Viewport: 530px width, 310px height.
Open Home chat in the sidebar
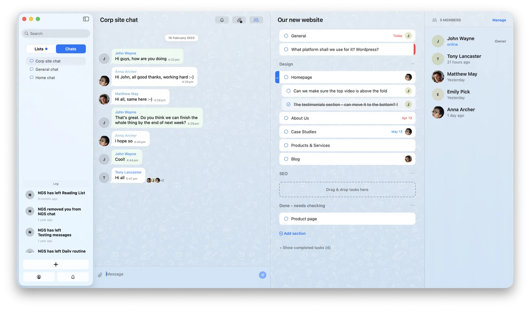coord(56,77)
